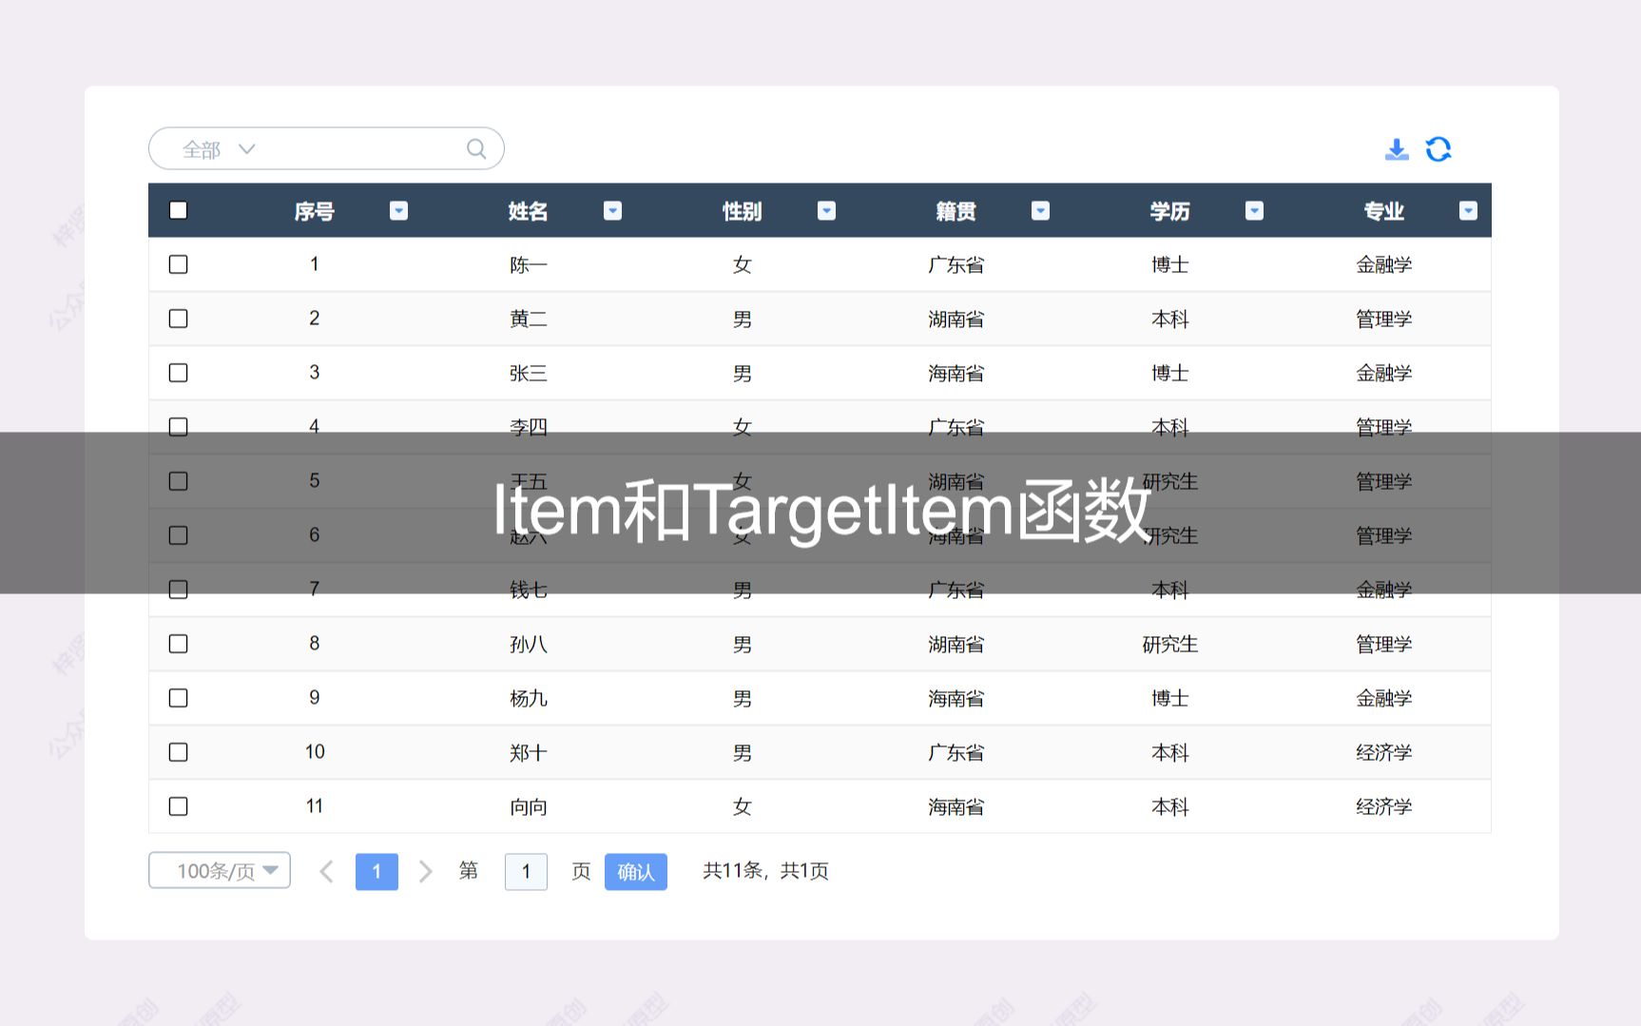
Task: Expand the 全部 search category dropdown
Action: click(x=219, y=149)
